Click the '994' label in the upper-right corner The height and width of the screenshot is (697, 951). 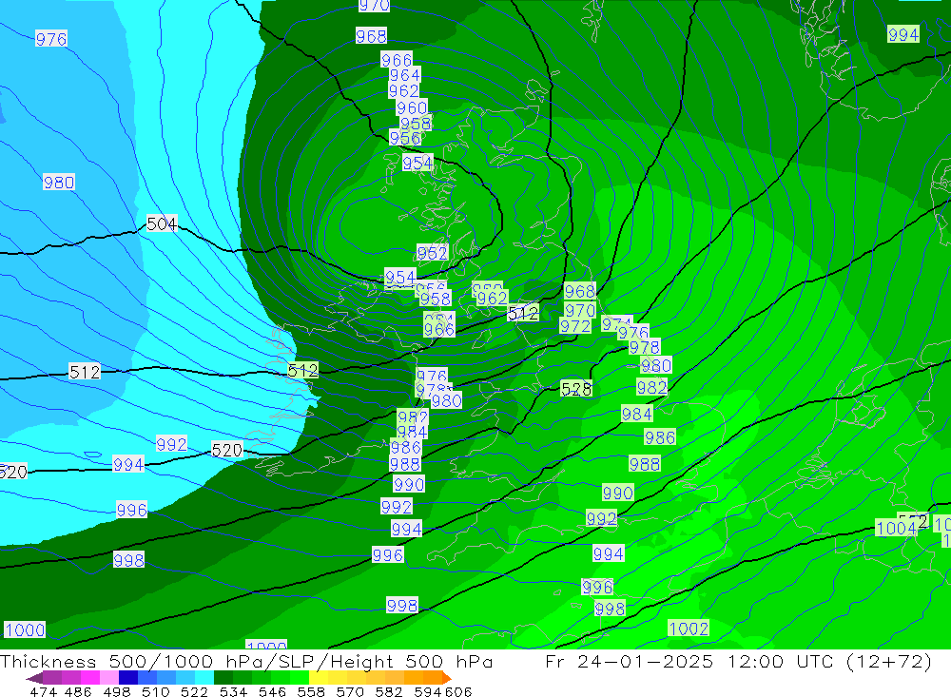(903, 34)
